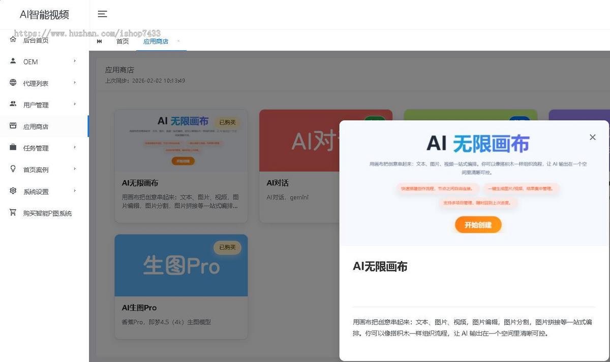Click the cart icon beside 购买智能P图系统

coord(13,213)
